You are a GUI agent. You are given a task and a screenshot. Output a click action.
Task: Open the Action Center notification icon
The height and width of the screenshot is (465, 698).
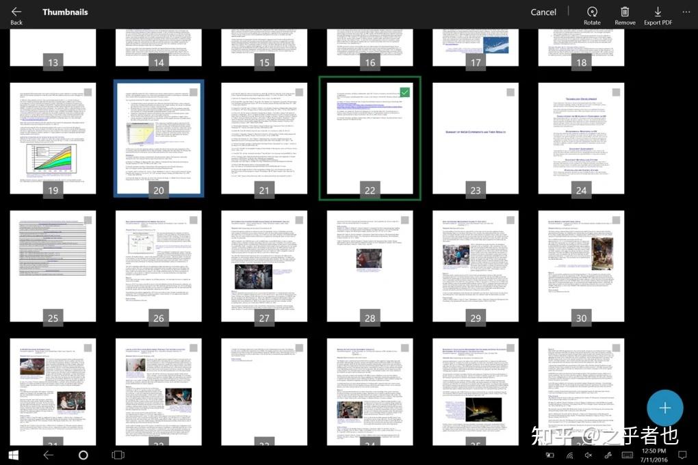point(682,455)
